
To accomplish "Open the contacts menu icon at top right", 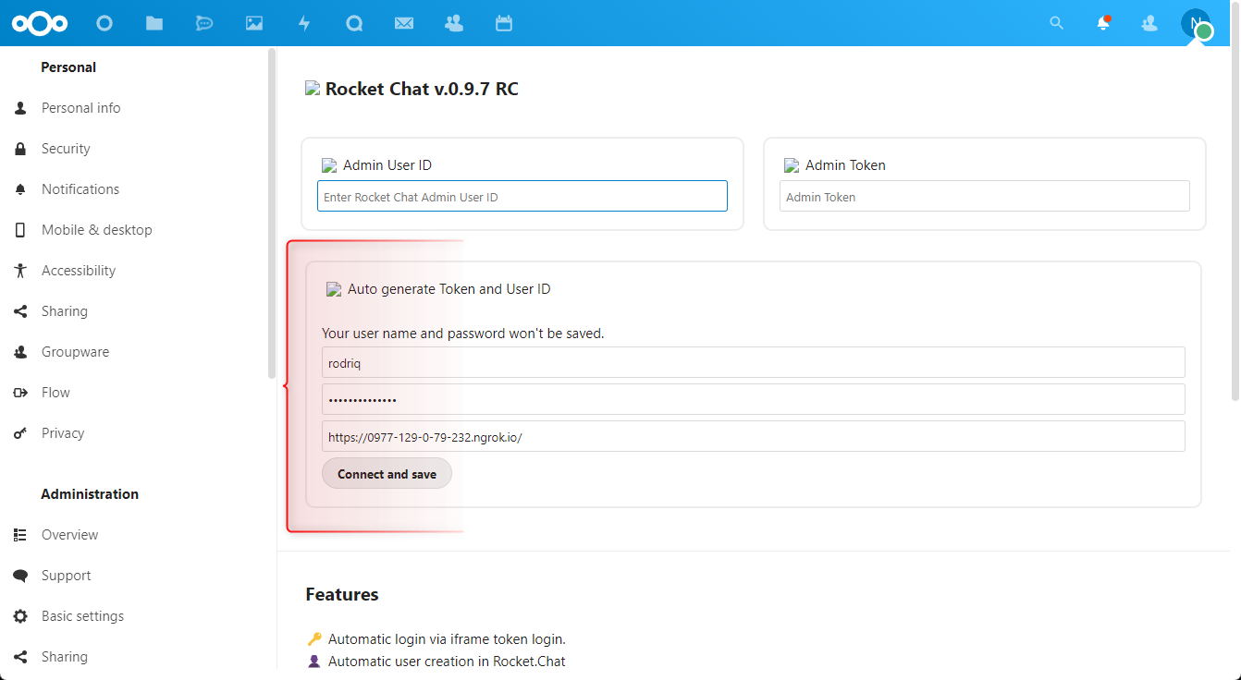I will pyautogui.click(x=1149, y=23).
